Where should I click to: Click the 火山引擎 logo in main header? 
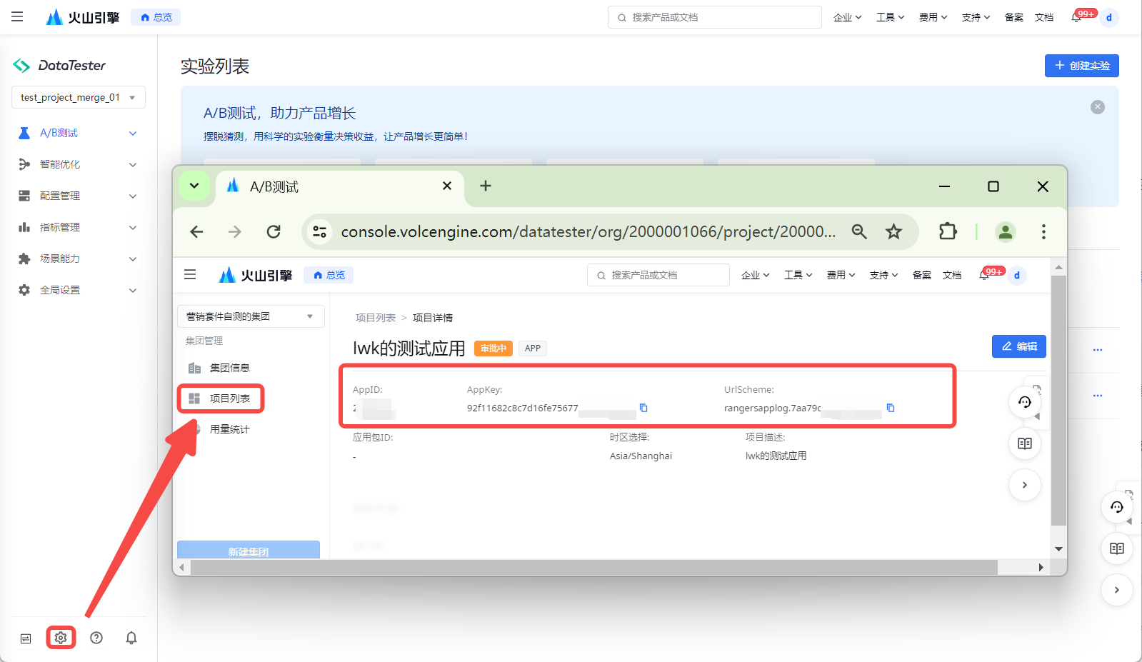point(82,17)
